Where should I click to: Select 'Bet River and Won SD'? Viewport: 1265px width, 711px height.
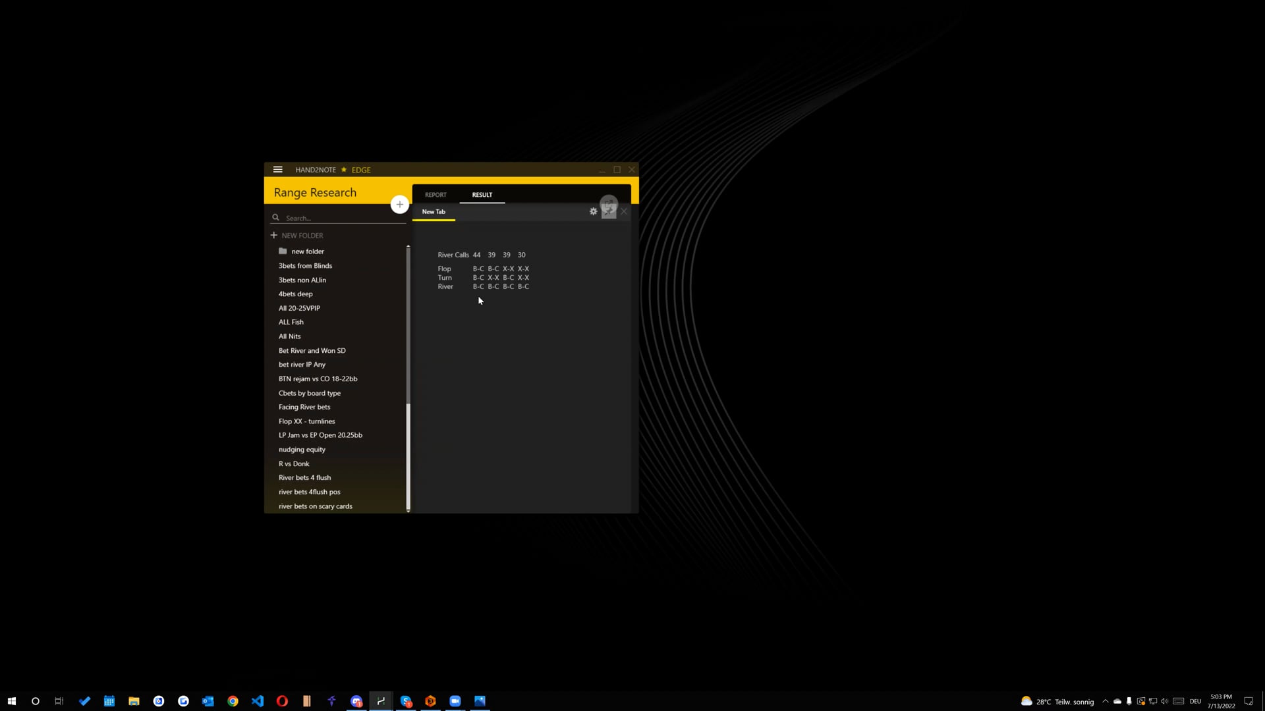pos(312,351)
